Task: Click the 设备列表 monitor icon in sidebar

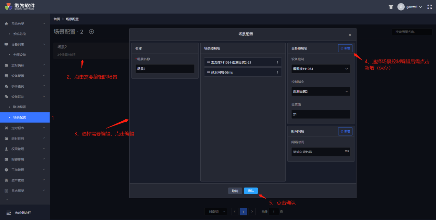Action: tap(7, 44)
